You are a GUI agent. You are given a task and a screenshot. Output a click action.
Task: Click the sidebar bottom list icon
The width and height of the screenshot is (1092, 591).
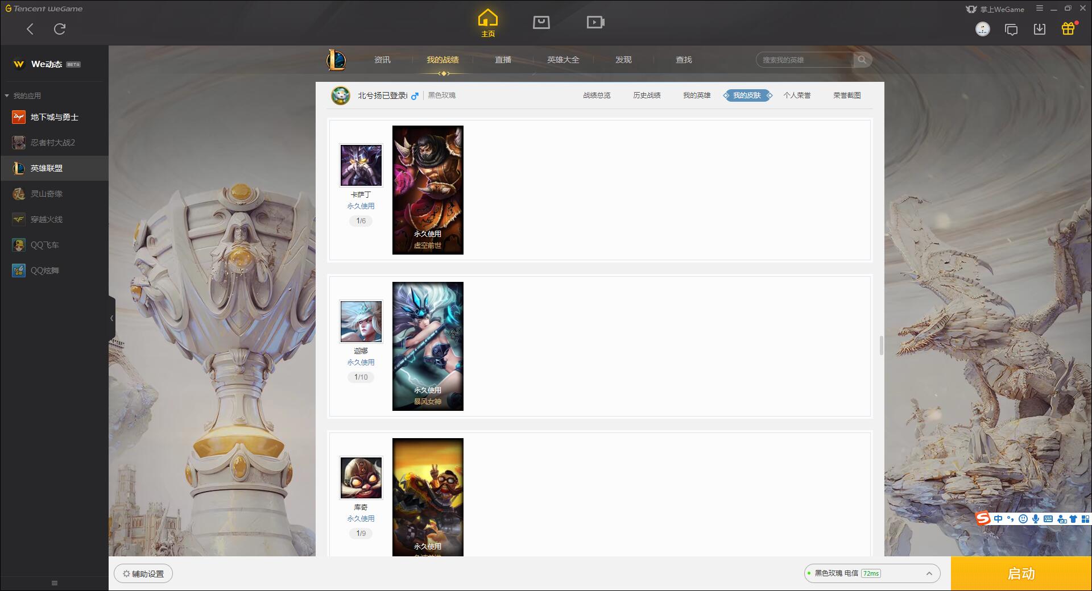tap(55, 583)
